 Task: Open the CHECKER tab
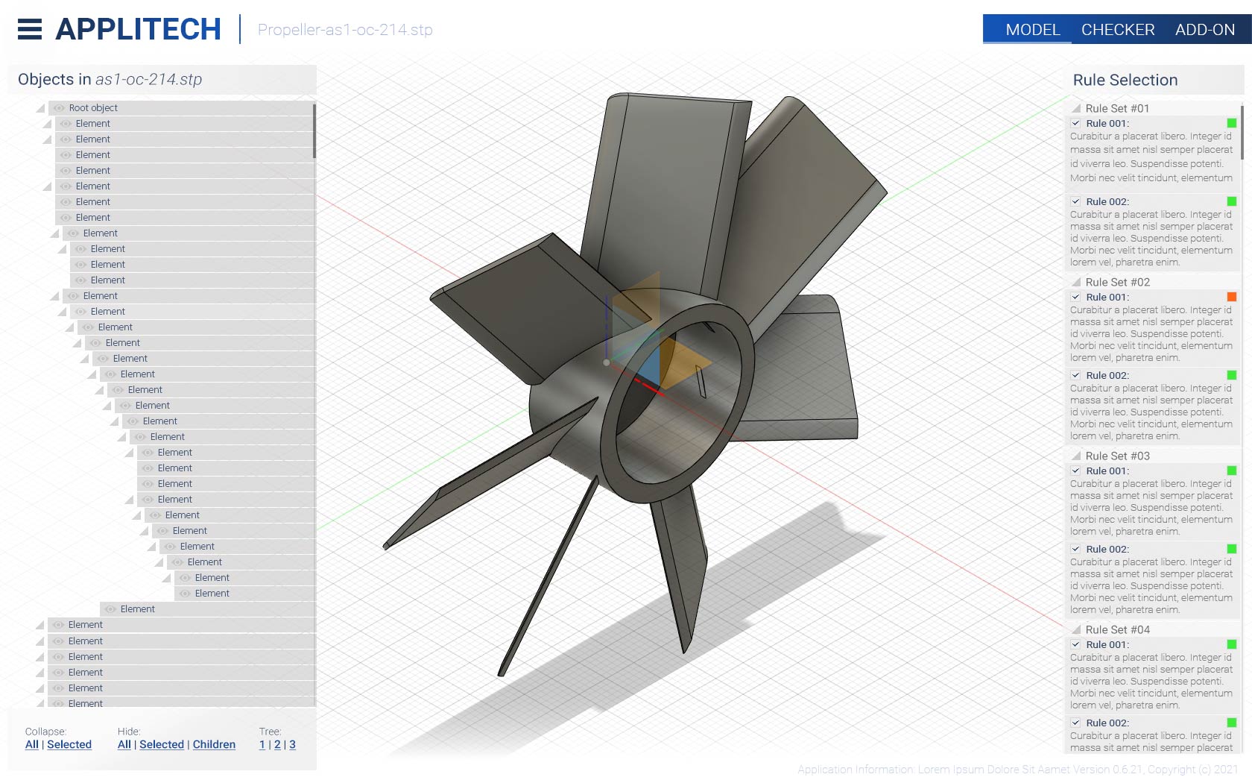(x=1118, y=30)
